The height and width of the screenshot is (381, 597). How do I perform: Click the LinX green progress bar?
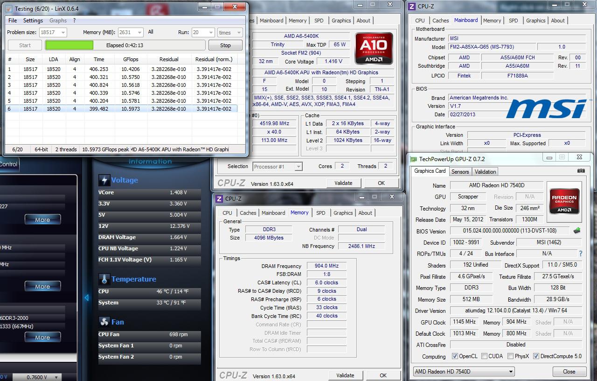69,45
